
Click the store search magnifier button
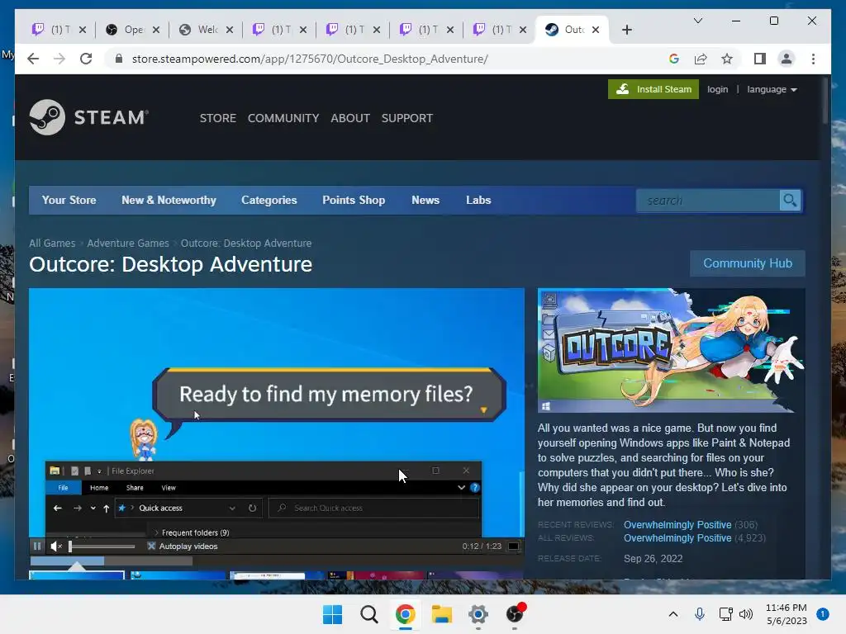[790, 200]
